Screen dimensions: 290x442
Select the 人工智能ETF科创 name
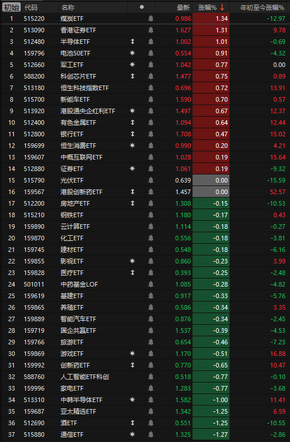coord(85,377)
